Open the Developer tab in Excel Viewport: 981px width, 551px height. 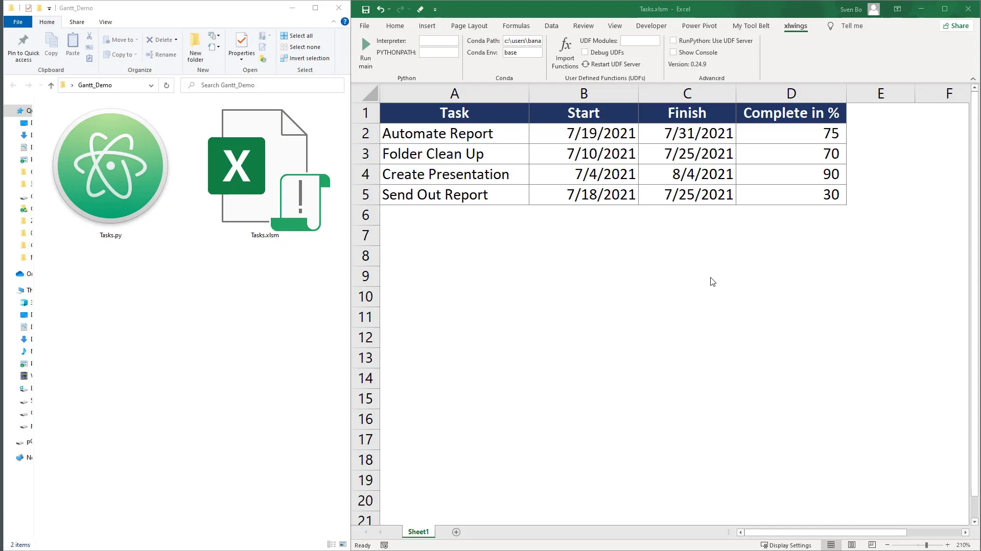(652, 26)
